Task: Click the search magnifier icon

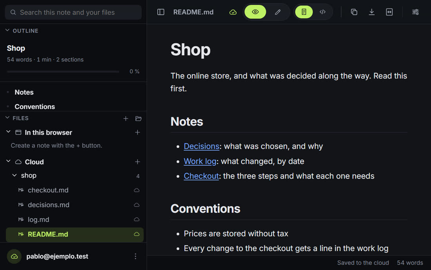Action: point(13,13)
